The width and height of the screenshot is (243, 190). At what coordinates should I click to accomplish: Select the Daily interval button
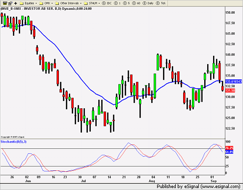(148, 3)
